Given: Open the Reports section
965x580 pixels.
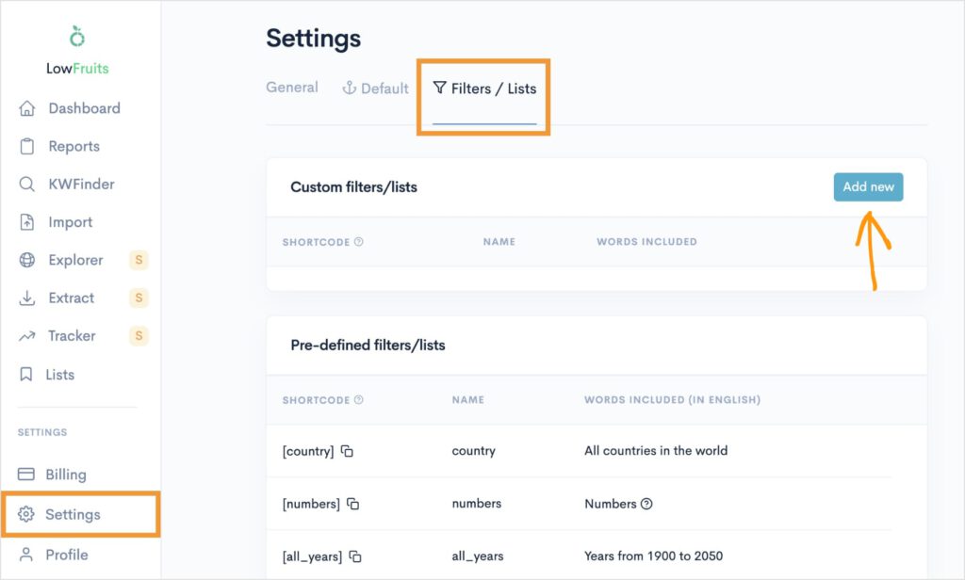Looking at the screenshot, I should point(74,146).
